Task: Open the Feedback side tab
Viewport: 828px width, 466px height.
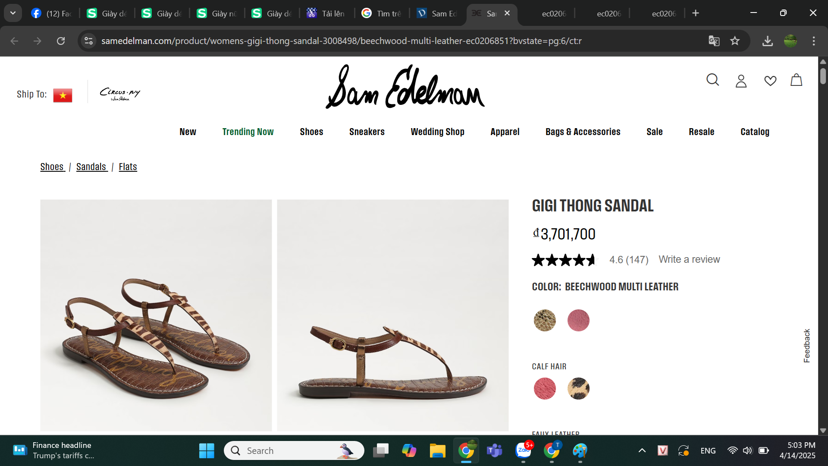Action: [807, 346]
